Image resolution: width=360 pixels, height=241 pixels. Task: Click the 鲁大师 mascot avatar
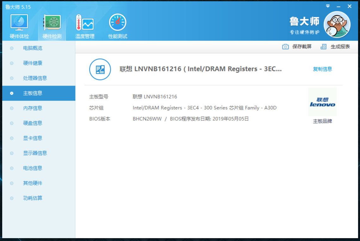(337, 25)
